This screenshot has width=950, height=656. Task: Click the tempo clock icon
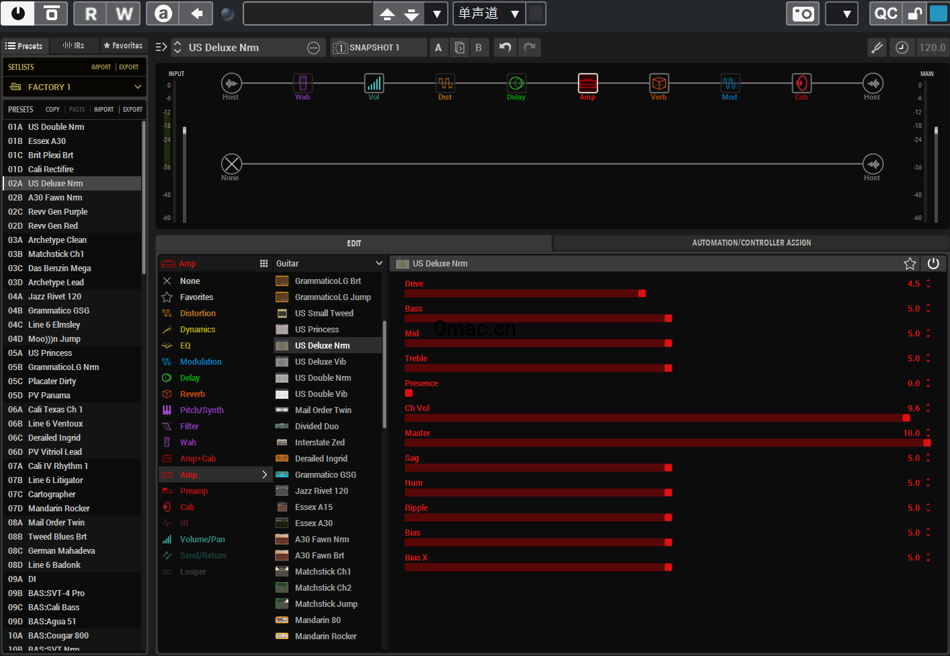click(x=902, y=47)
